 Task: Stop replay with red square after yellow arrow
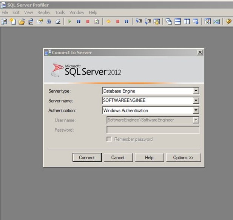(118, 22)
